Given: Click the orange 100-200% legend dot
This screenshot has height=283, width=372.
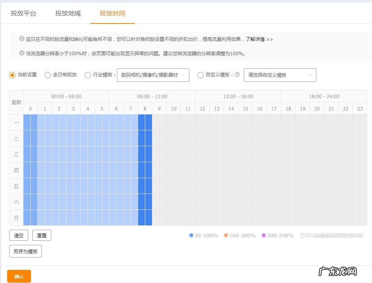Looking at the screenshot, I should click(x=226, y=235).
